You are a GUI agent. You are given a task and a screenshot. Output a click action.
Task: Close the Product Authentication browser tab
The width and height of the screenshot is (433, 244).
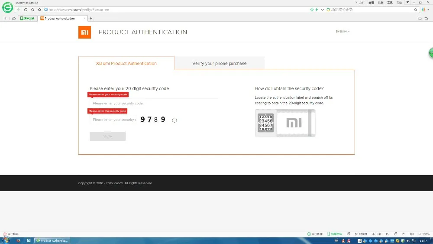coord(84,19)
